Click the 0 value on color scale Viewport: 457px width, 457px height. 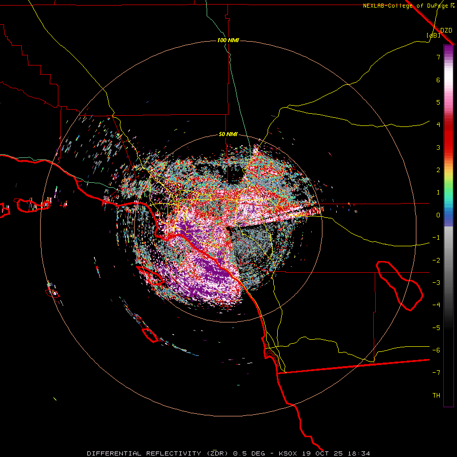click(x=438, y=215)
